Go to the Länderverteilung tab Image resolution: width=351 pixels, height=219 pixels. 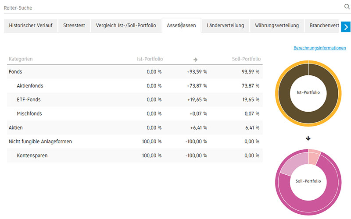click(x=225, y=25)
